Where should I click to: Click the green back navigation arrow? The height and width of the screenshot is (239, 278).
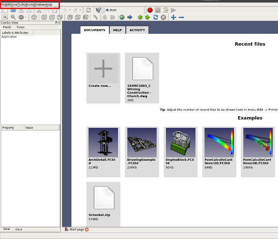(139, 18)
